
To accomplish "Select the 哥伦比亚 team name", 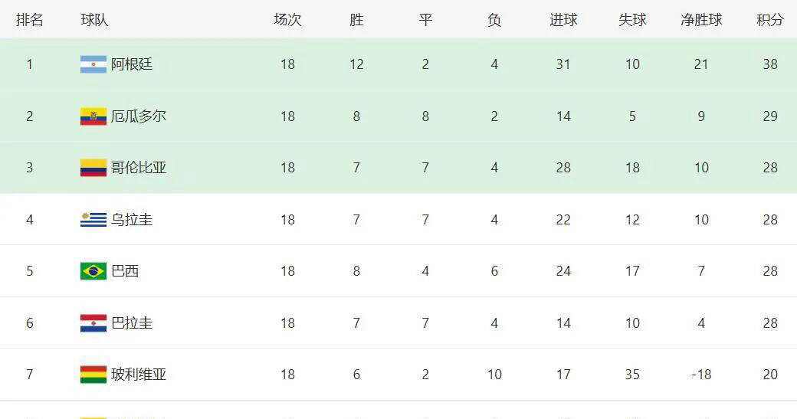I will 139,168.
